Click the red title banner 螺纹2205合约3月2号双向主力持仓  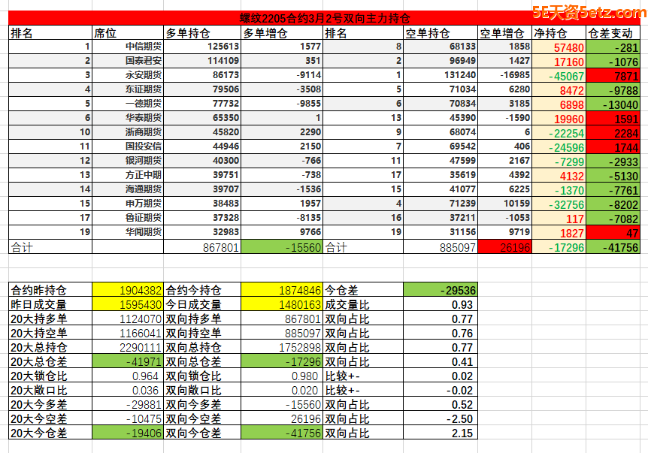pyautogui.click(x=325, y=18)
